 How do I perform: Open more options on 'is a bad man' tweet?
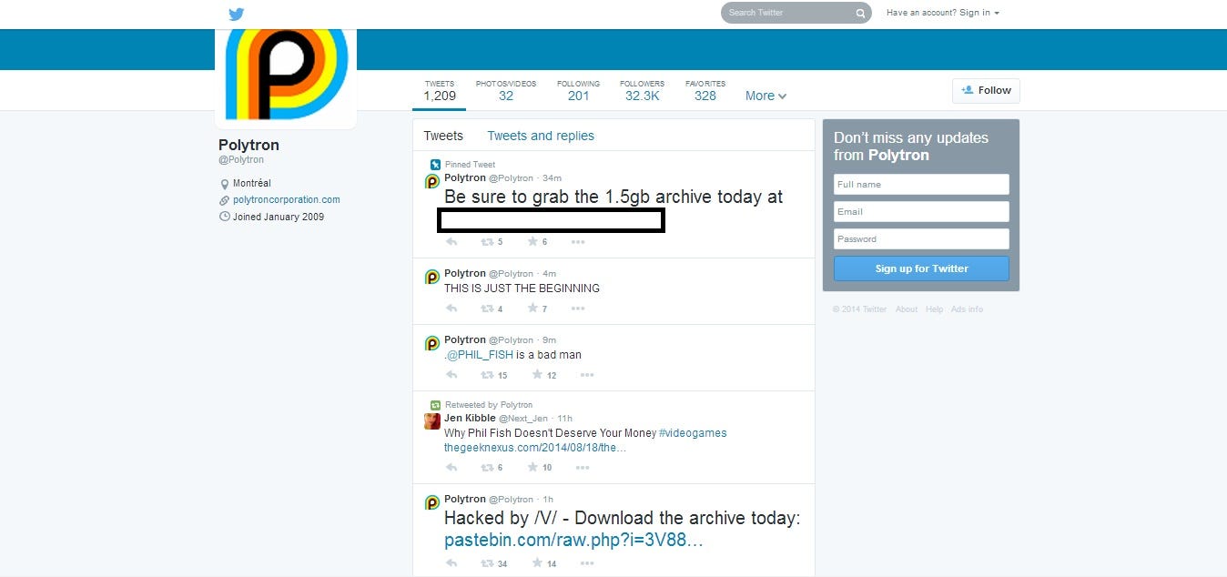tap(587, 375)
